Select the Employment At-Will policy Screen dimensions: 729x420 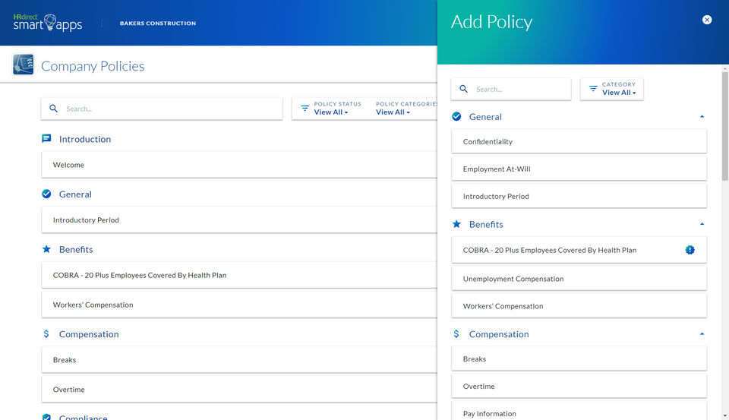click(579, 169)
